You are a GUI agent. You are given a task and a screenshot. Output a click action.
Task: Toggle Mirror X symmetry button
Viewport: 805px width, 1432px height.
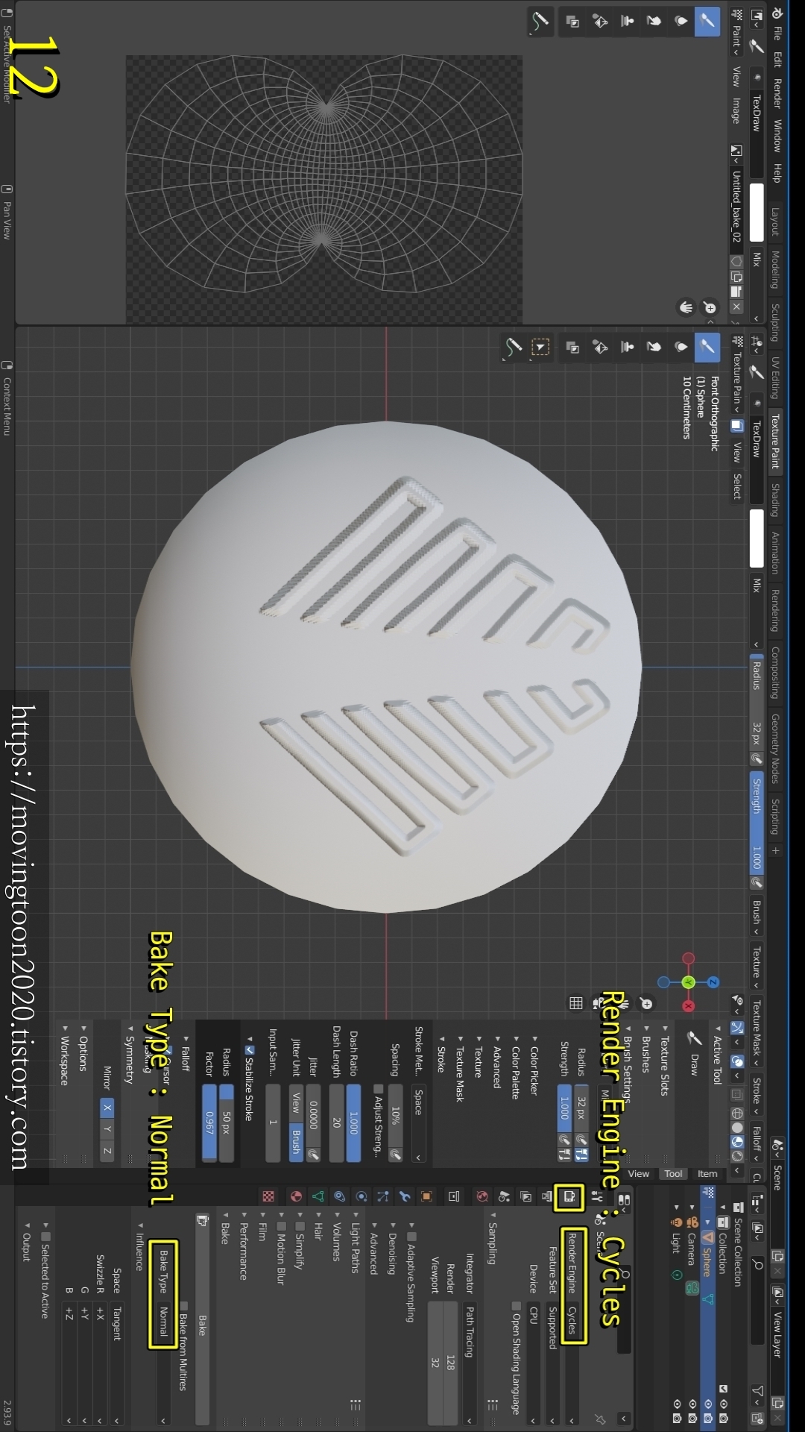(x=107, y=1108)
